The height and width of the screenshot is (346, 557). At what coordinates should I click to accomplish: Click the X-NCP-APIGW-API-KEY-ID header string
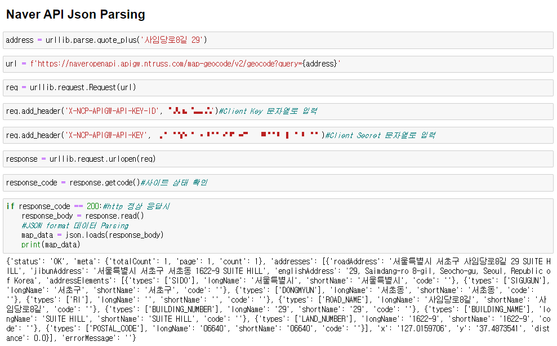pyautogui.click(x=113, y=111)
